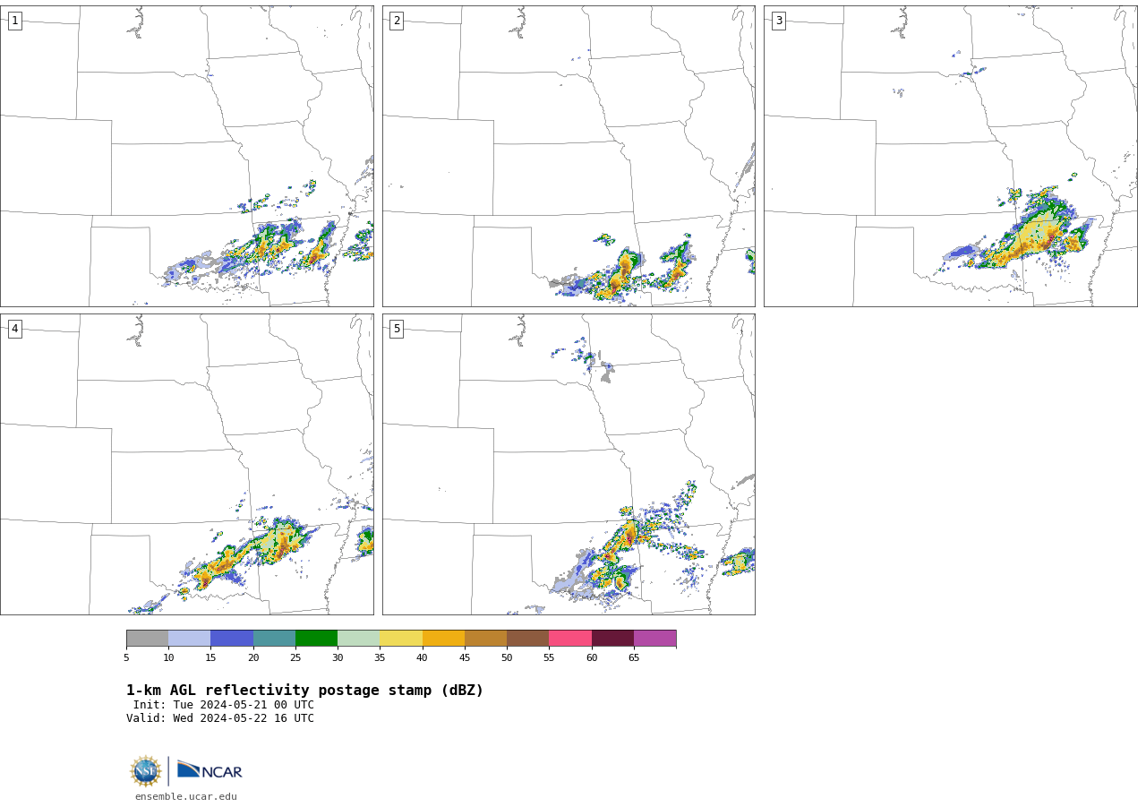Viewport: 1146px width, 807px height.
Task: Click the panel number 2 label
Action: click(x=397, y=21)
